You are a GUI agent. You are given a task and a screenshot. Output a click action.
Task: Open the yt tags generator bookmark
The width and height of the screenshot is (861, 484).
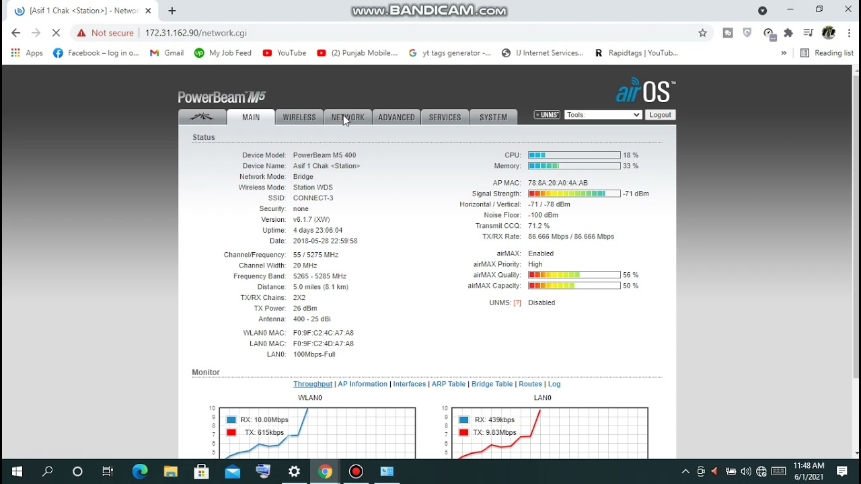(450, 53)
